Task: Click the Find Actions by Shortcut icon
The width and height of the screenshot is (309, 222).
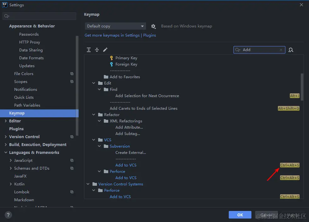Action: coord(291,50)
